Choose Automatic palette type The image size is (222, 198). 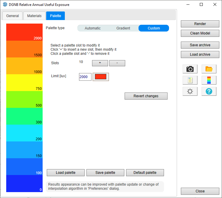click(93, 28)
